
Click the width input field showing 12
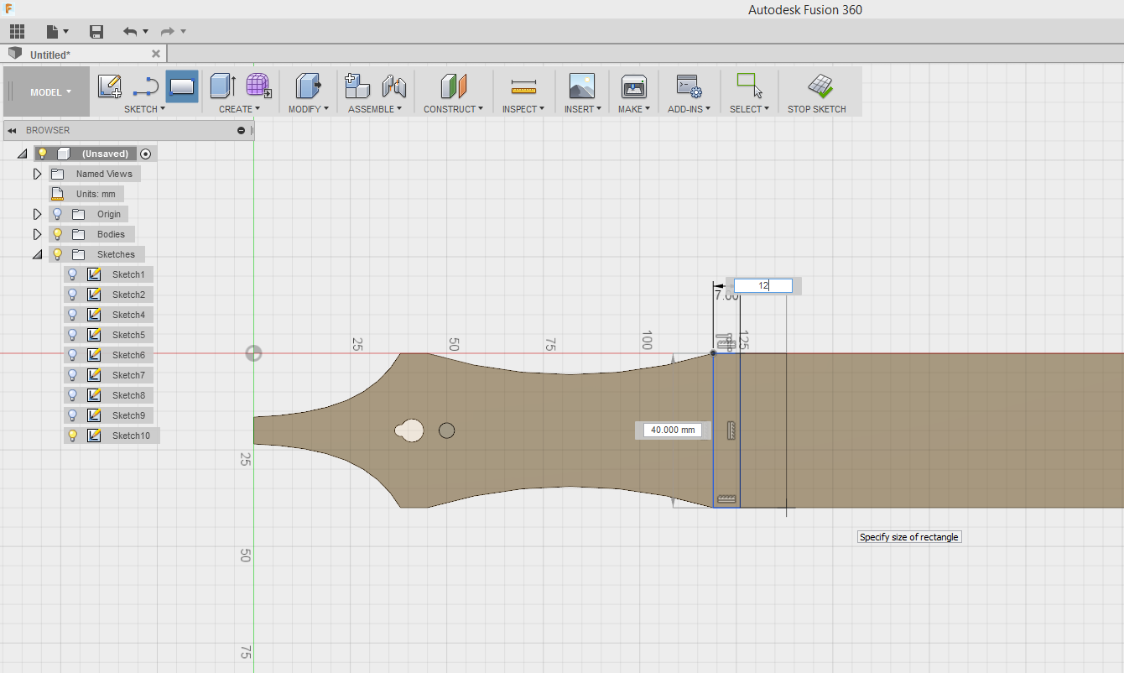click(x=763, y=285)
